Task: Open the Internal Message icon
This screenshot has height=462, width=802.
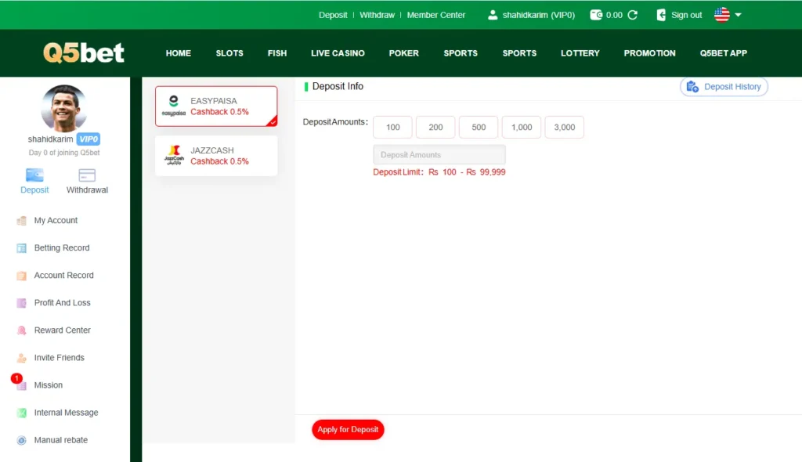Action: (x=21, y=412)
